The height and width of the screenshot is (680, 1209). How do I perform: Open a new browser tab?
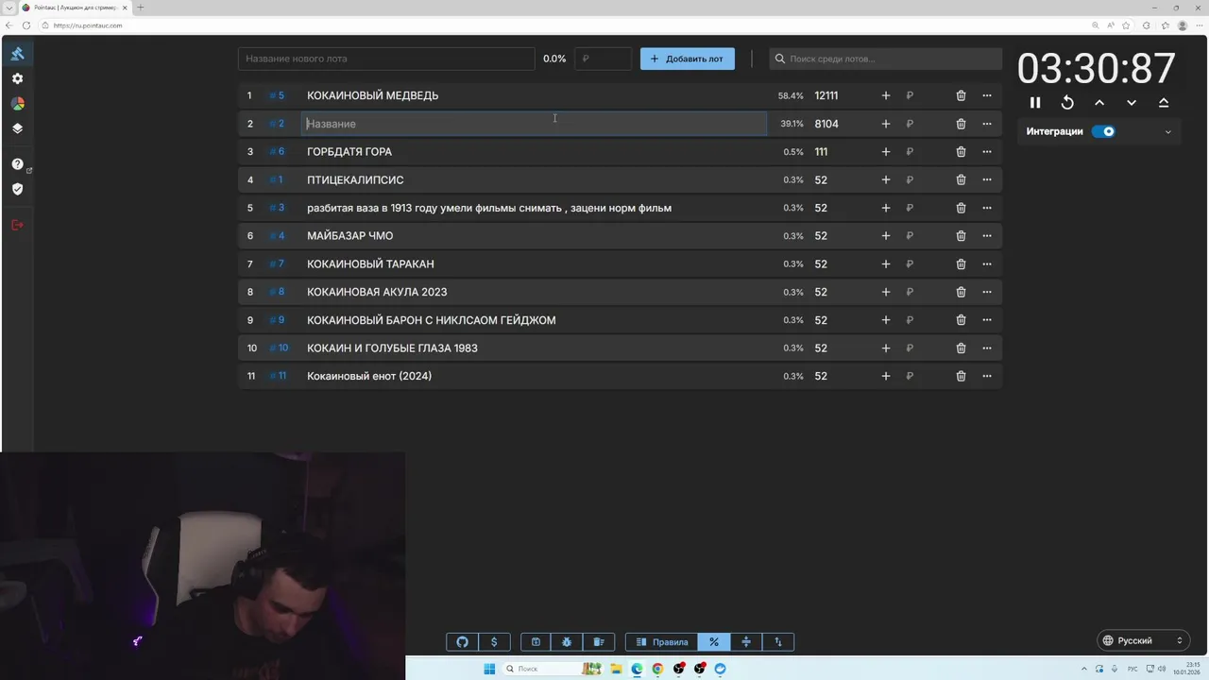coord(141,8)
